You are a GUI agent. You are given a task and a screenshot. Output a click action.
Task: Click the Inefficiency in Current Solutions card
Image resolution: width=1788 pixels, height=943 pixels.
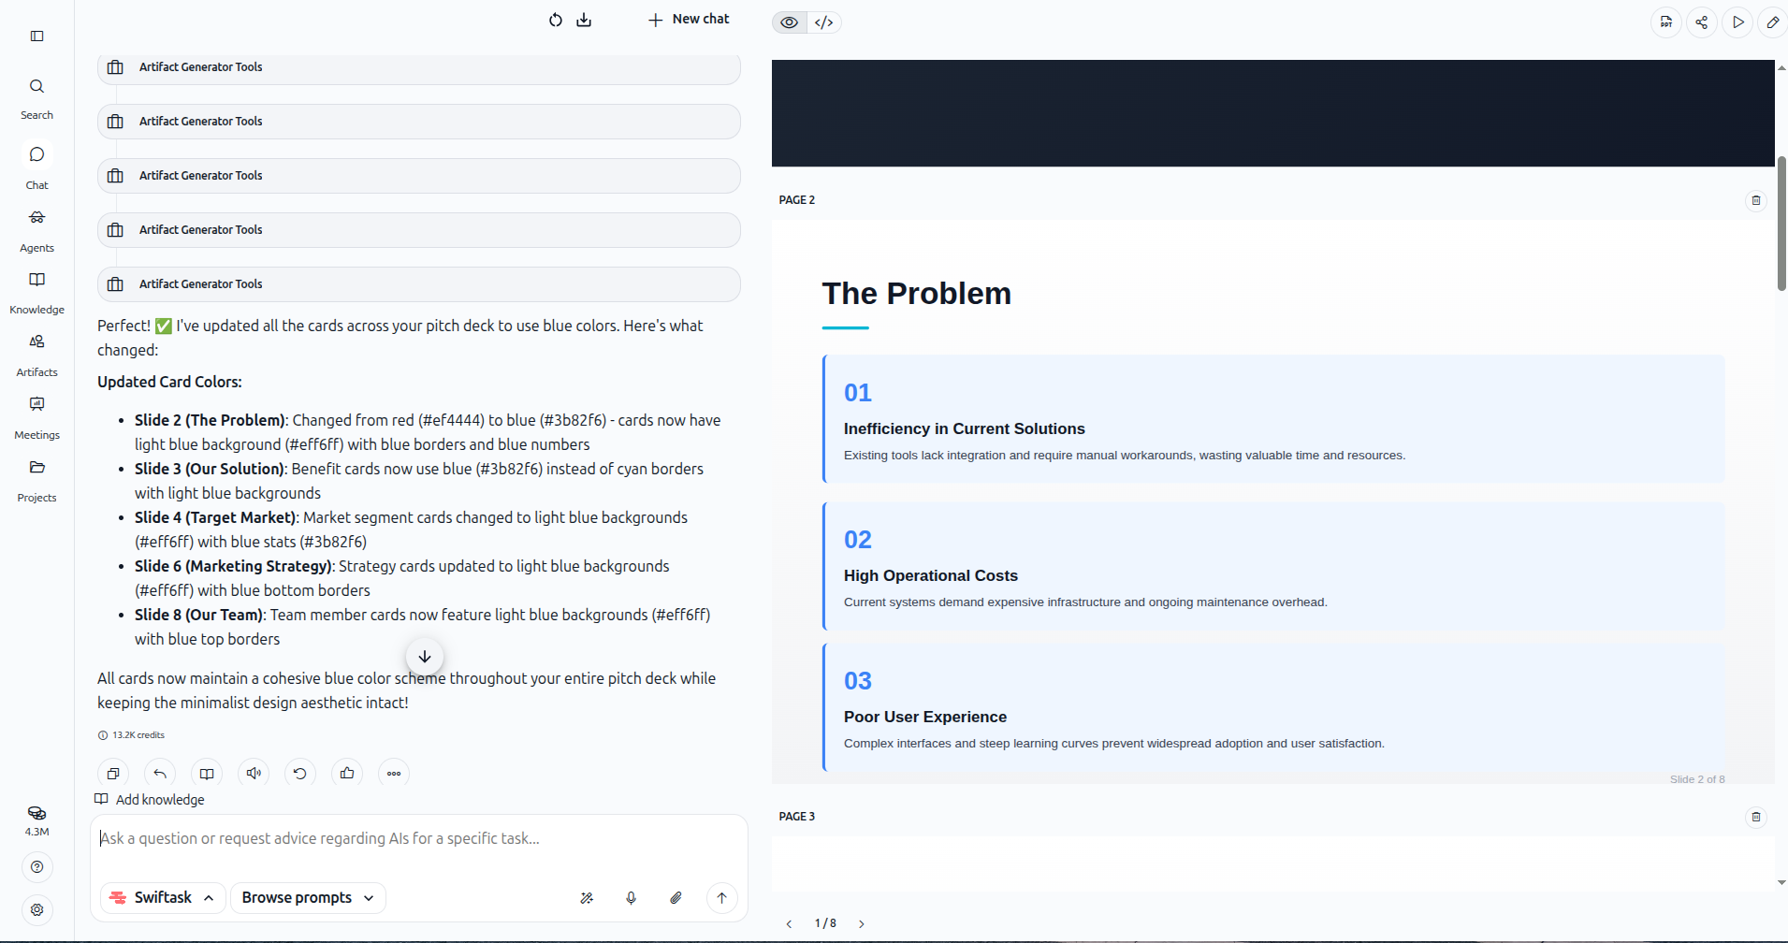tap(1273, 419)
